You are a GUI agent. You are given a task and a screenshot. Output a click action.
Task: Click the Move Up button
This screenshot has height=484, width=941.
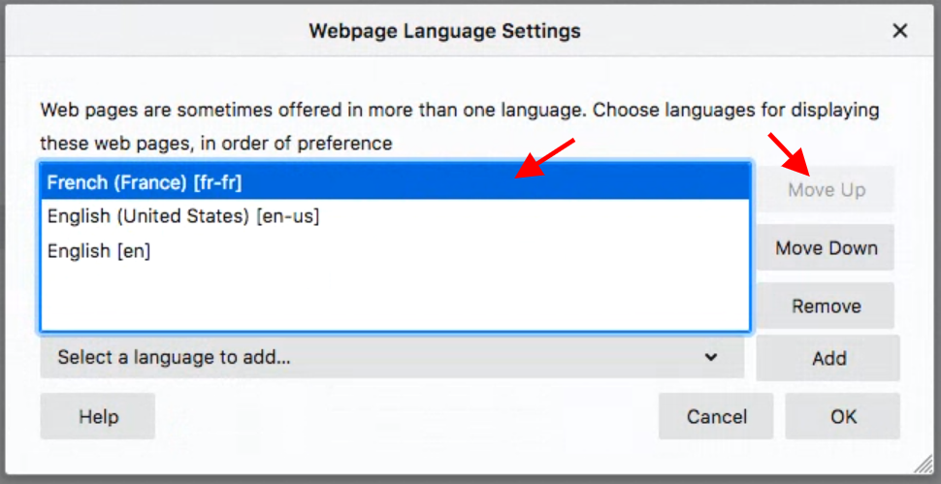pos(826,190)
